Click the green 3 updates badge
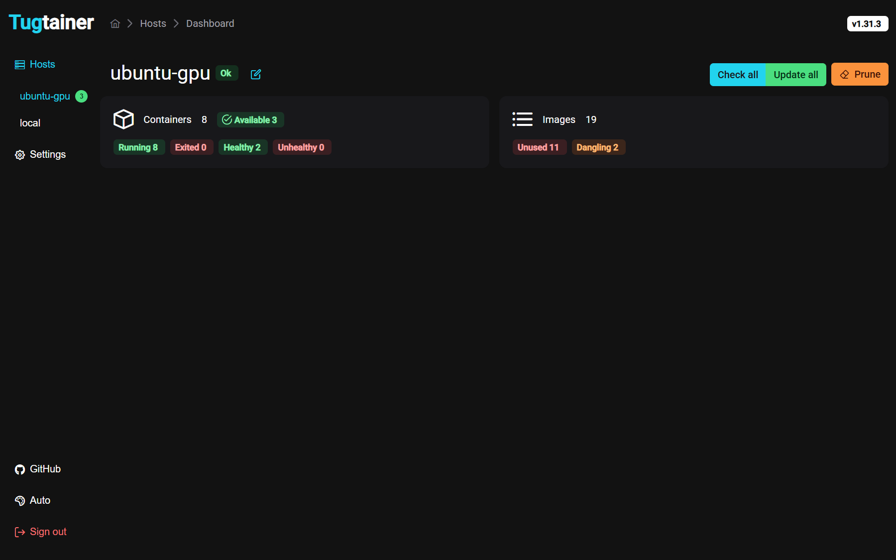Viewport: 896px width, 560px height. tap(81, 97)
